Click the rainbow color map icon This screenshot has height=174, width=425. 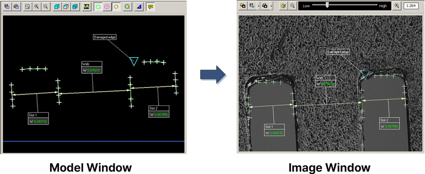(x=87, y=7)
